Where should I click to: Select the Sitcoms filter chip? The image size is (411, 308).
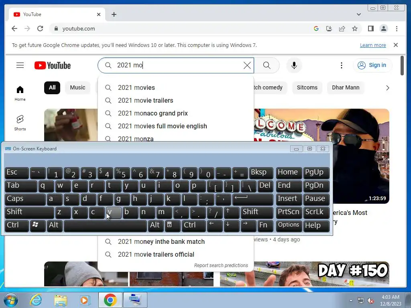tap(307, 87)
